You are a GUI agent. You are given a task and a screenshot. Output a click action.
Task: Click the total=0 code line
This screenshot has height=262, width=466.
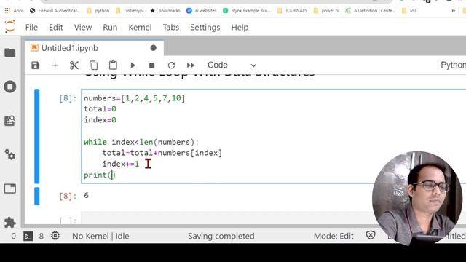tap(100, 109)
